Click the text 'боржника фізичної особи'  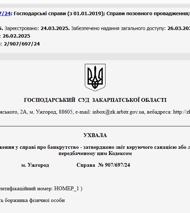[35, 200]
